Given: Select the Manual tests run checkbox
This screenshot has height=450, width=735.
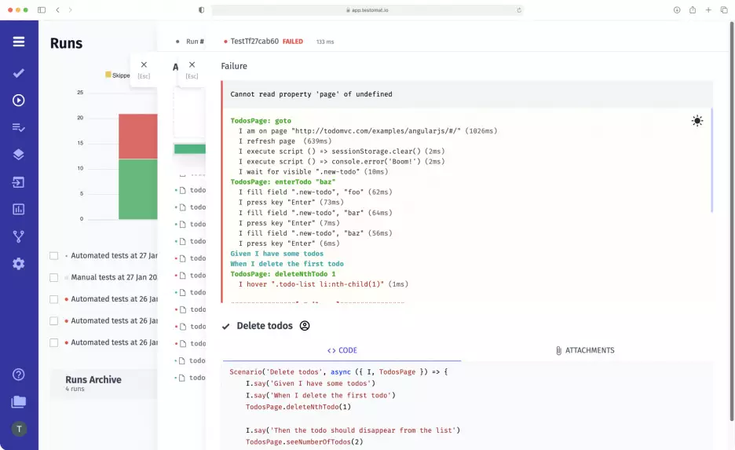Looking at the screenshot, I should pyautogui.click(x=54, y=277).
